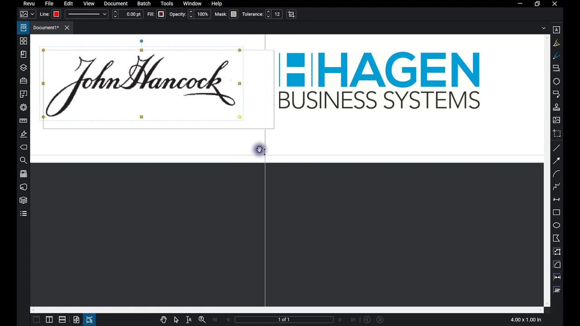Select the Image insert tool
Image resolution: width=580 pixels, height=326 pixels.
(556, 120)
